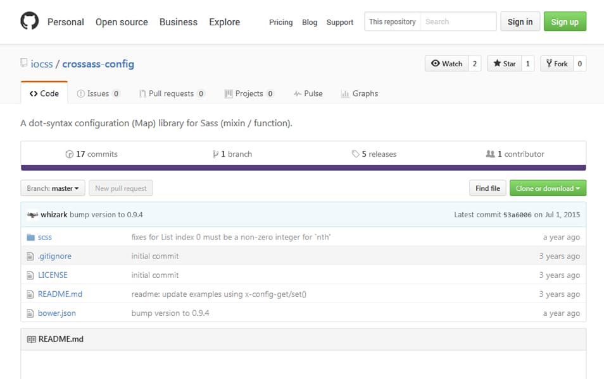
Task: Click the .gitignore file icon
Action: [30, 256]
